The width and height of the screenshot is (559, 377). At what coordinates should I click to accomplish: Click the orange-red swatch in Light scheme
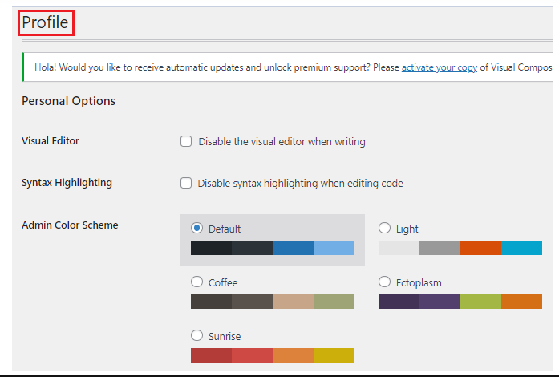point(480,248)
